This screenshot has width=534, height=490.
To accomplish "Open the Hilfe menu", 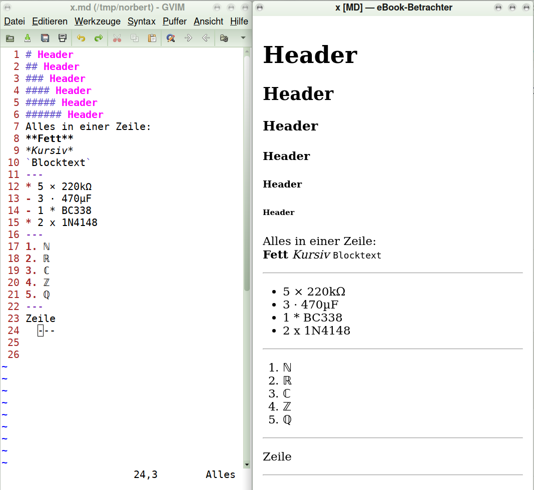I will pyautogui.click(x=239, y=21).
